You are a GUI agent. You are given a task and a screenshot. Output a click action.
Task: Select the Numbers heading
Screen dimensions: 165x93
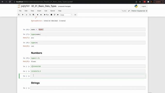[37, 53]
